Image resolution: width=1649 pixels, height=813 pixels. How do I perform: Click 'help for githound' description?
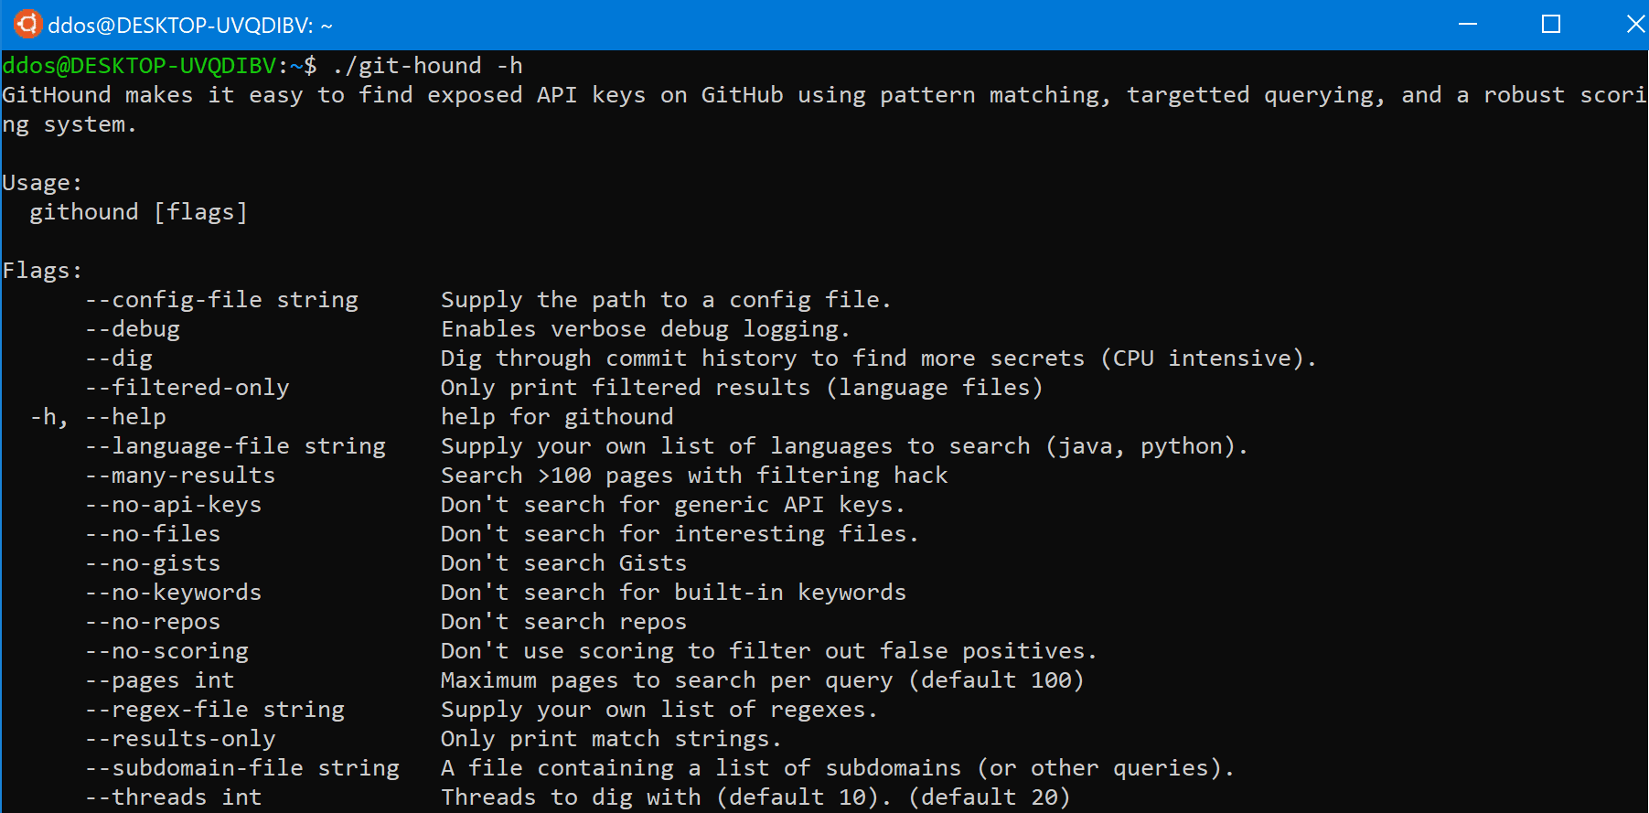[x=557, y=417]
